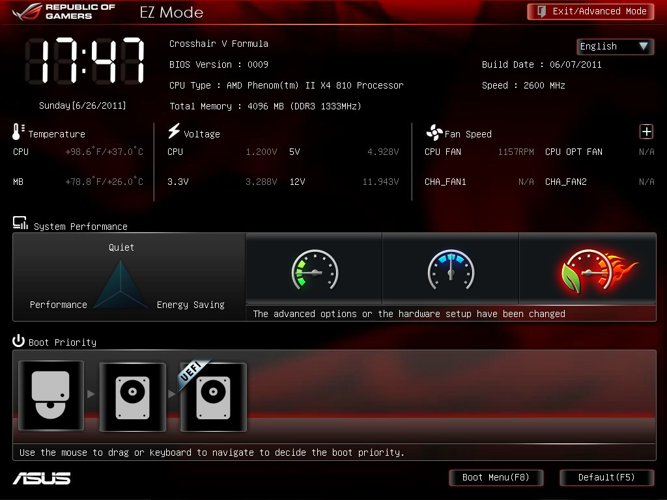Click the 12V reading 11.943V
The width and height of the screenshot is (667, 500).
click(x=380, y=182)
